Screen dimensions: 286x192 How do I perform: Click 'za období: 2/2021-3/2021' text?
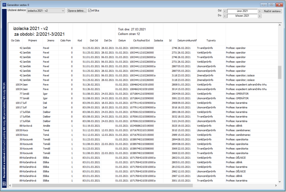[x=39, y=34]
